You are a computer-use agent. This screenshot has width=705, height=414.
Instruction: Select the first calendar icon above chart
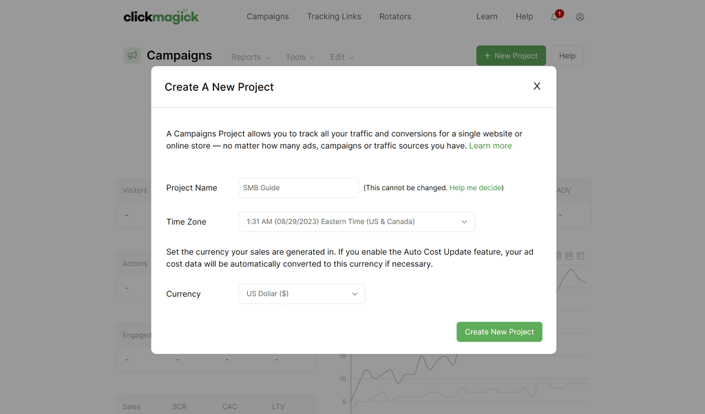[x=559, y=256]
